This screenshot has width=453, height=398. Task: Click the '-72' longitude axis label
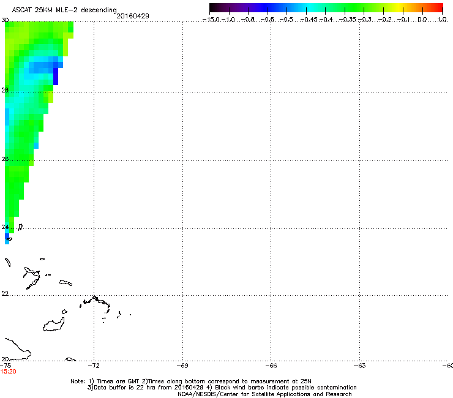pos(94,366)
